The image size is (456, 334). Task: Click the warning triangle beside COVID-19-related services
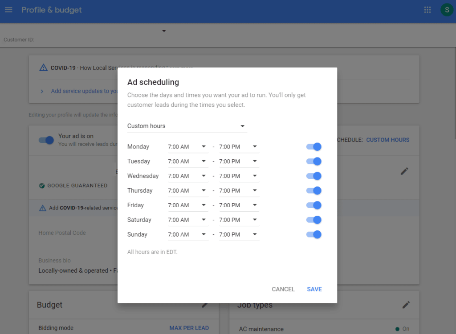coord(43,206)
